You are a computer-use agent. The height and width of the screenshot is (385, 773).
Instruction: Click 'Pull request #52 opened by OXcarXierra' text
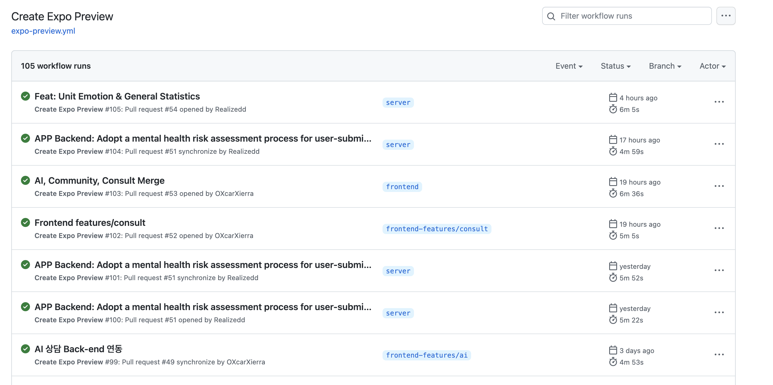click(x=189, y=236)
